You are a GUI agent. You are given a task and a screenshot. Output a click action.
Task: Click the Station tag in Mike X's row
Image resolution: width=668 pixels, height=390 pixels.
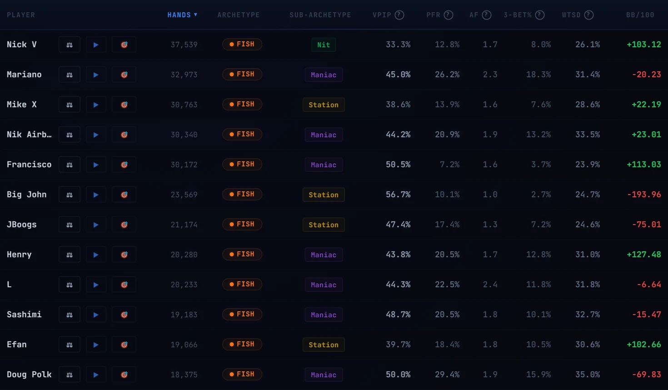click(324, 105)
